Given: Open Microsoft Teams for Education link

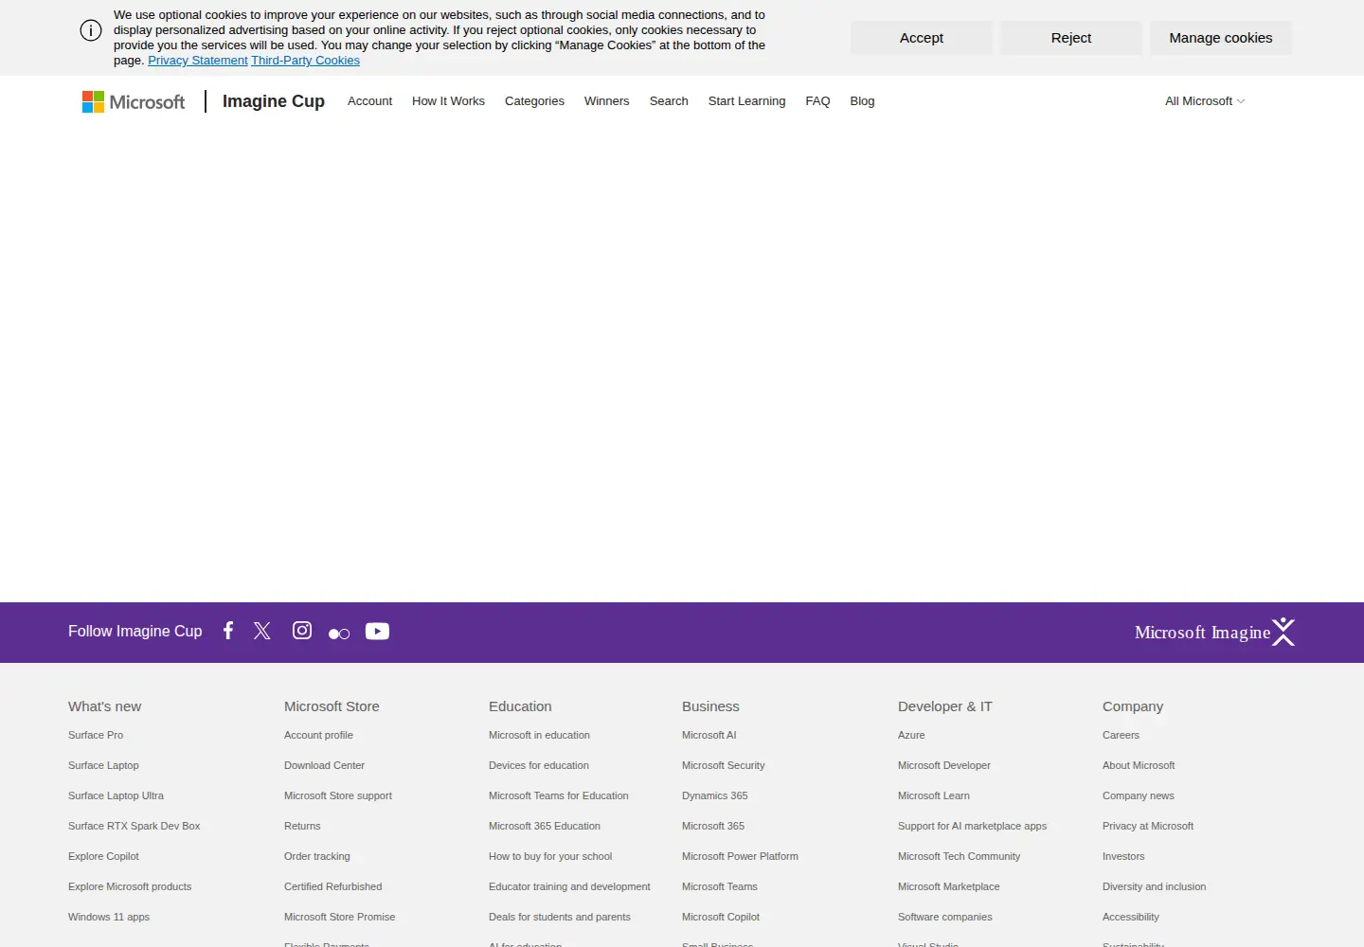Looking at the screenshot, I should tap(559, 795).
